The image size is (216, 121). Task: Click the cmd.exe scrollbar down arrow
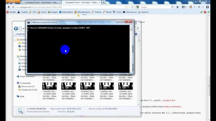tap(131, 71)
